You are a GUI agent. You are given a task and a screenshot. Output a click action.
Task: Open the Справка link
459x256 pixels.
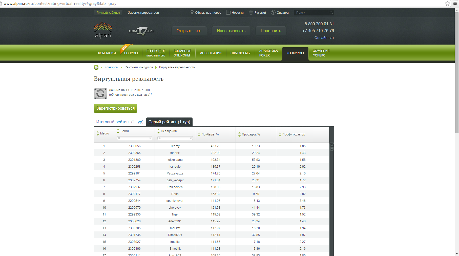tap(283, 12)
